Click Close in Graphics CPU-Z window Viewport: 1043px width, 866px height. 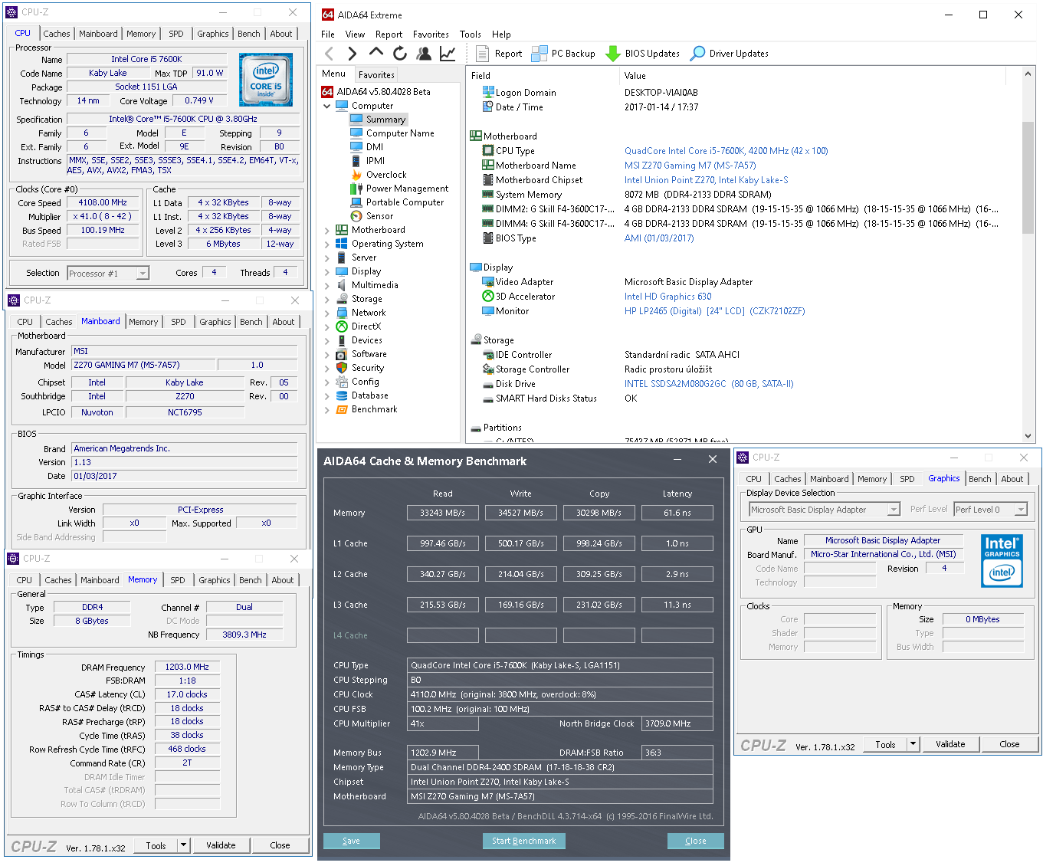(1009, 744)
